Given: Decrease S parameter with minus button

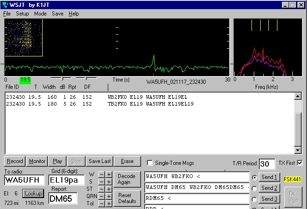Looking at the screenshot, I should coord(101,182).
